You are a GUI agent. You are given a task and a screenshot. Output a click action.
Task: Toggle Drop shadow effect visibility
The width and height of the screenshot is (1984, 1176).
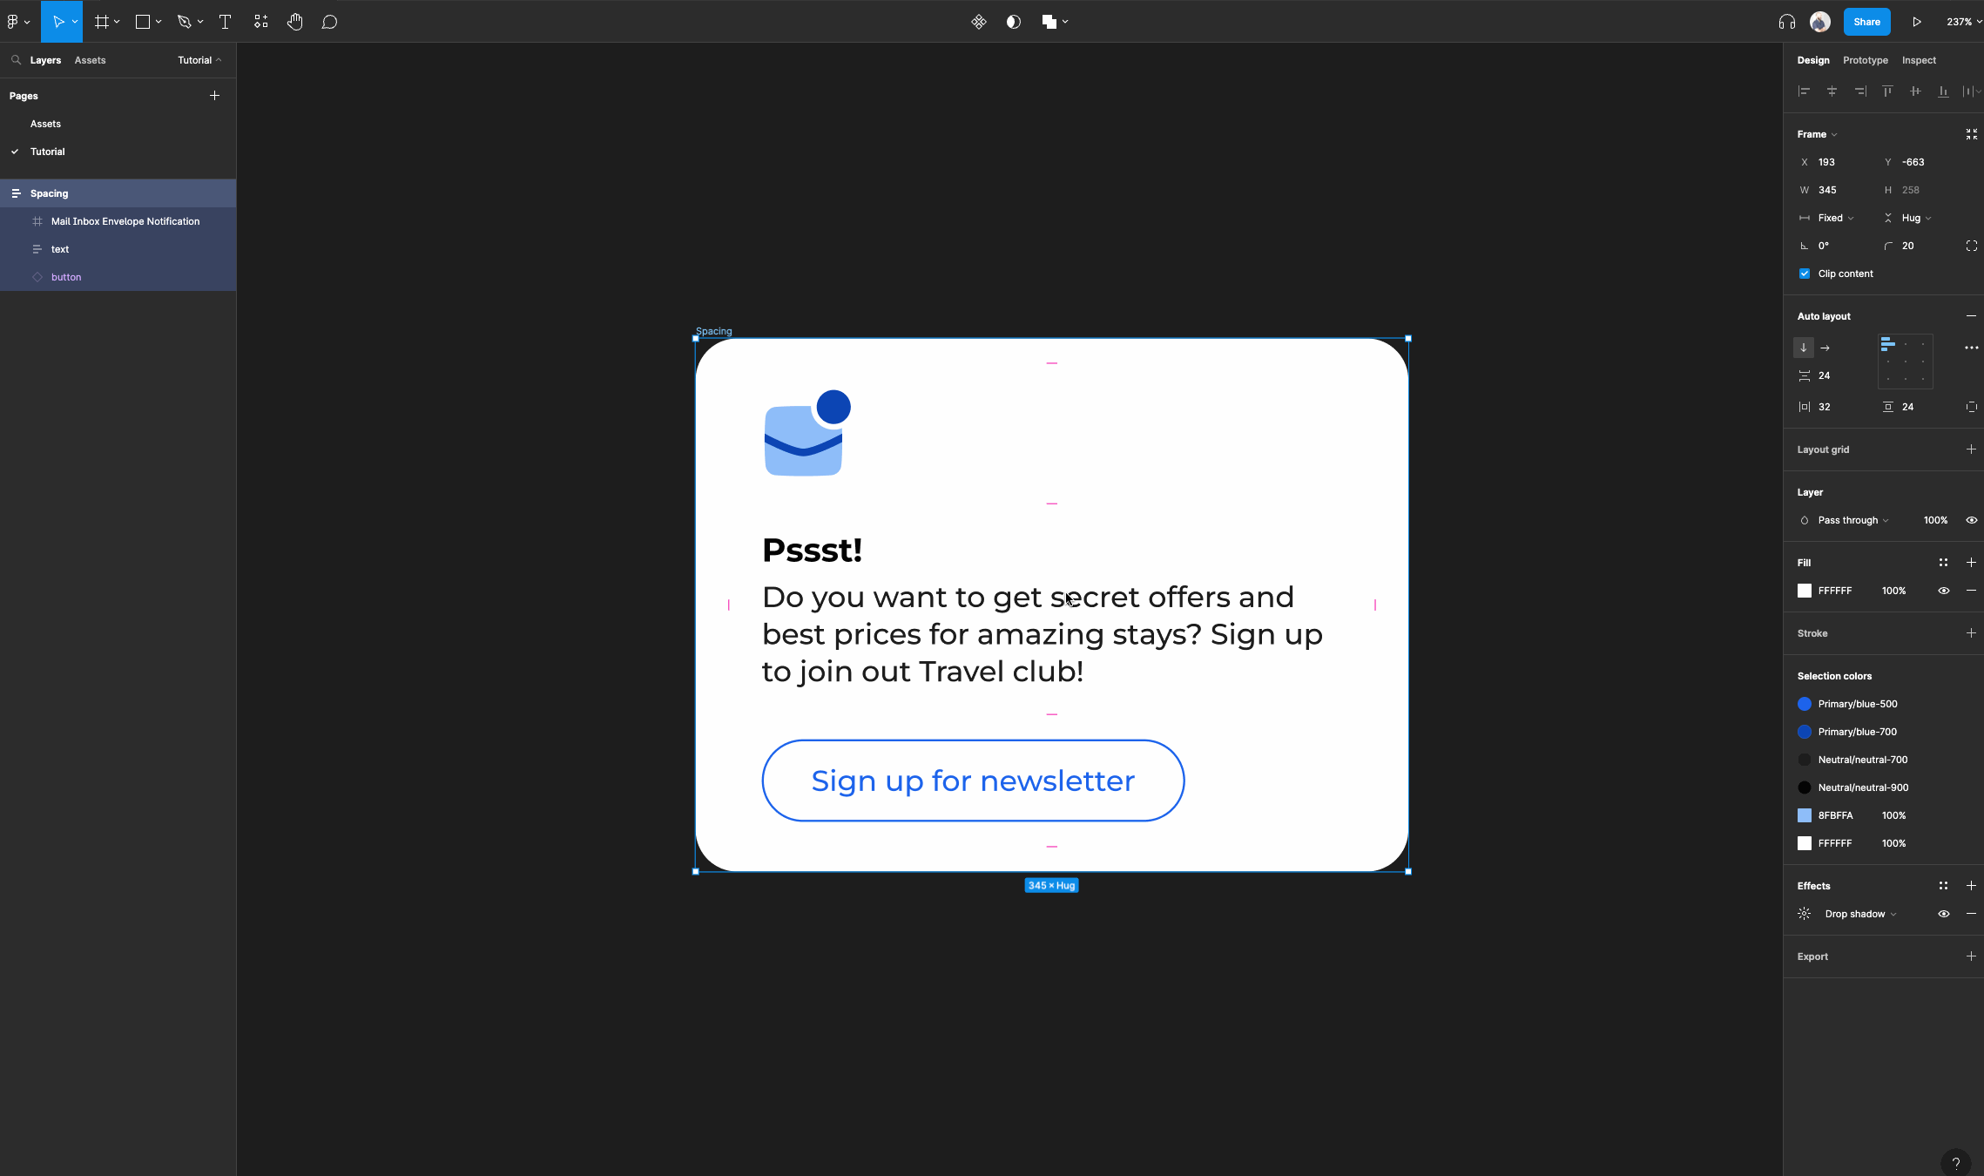[x=1944, y=914]
